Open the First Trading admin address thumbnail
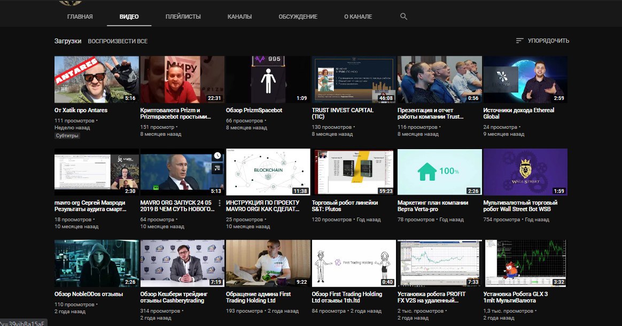 click(268, 263)
